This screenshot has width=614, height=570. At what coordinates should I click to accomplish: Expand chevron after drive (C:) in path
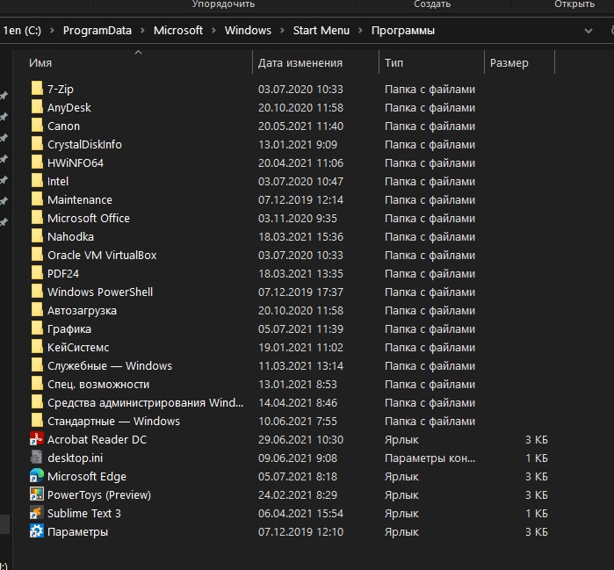pos(52,30)
